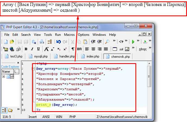The width and height of the screenshot is (187, 122).
Task: Open the Help menu
Action: 112,35
